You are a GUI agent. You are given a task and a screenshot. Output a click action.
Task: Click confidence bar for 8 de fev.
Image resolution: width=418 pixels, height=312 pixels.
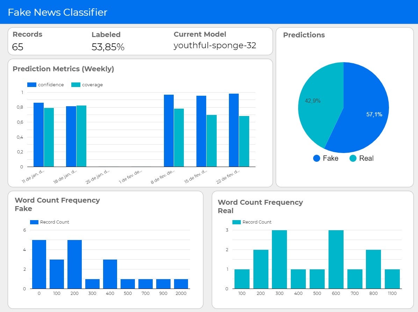coord(169,131)
